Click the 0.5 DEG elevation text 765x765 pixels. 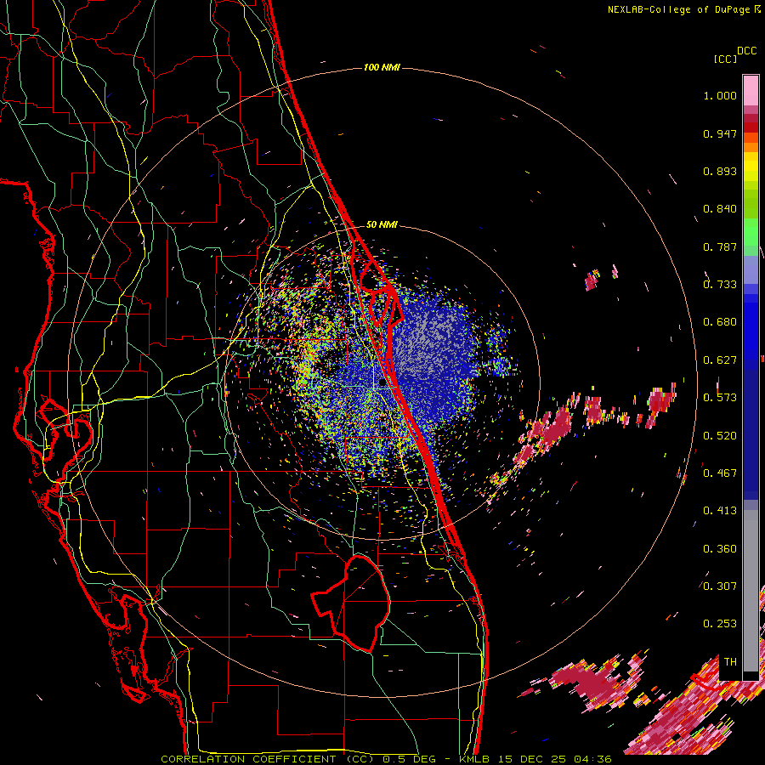click(x=409, y=759)
